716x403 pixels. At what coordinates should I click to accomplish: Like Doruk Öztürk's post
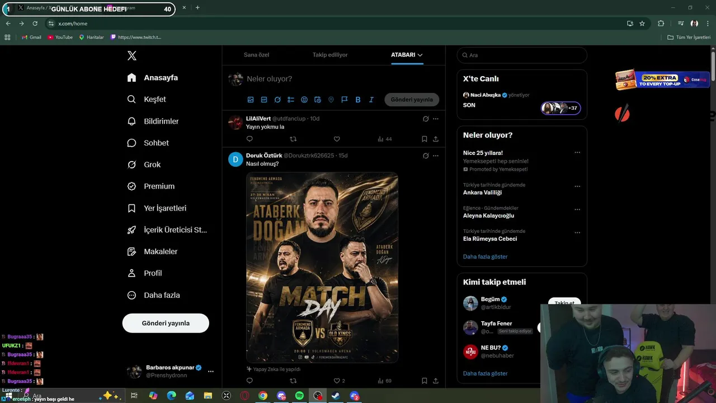click(x=337, y=381)
